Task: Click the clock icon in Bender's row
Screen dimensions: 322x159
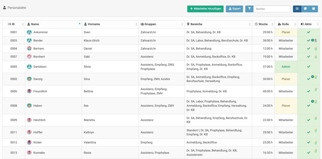Action: click(x=312, y=40)
